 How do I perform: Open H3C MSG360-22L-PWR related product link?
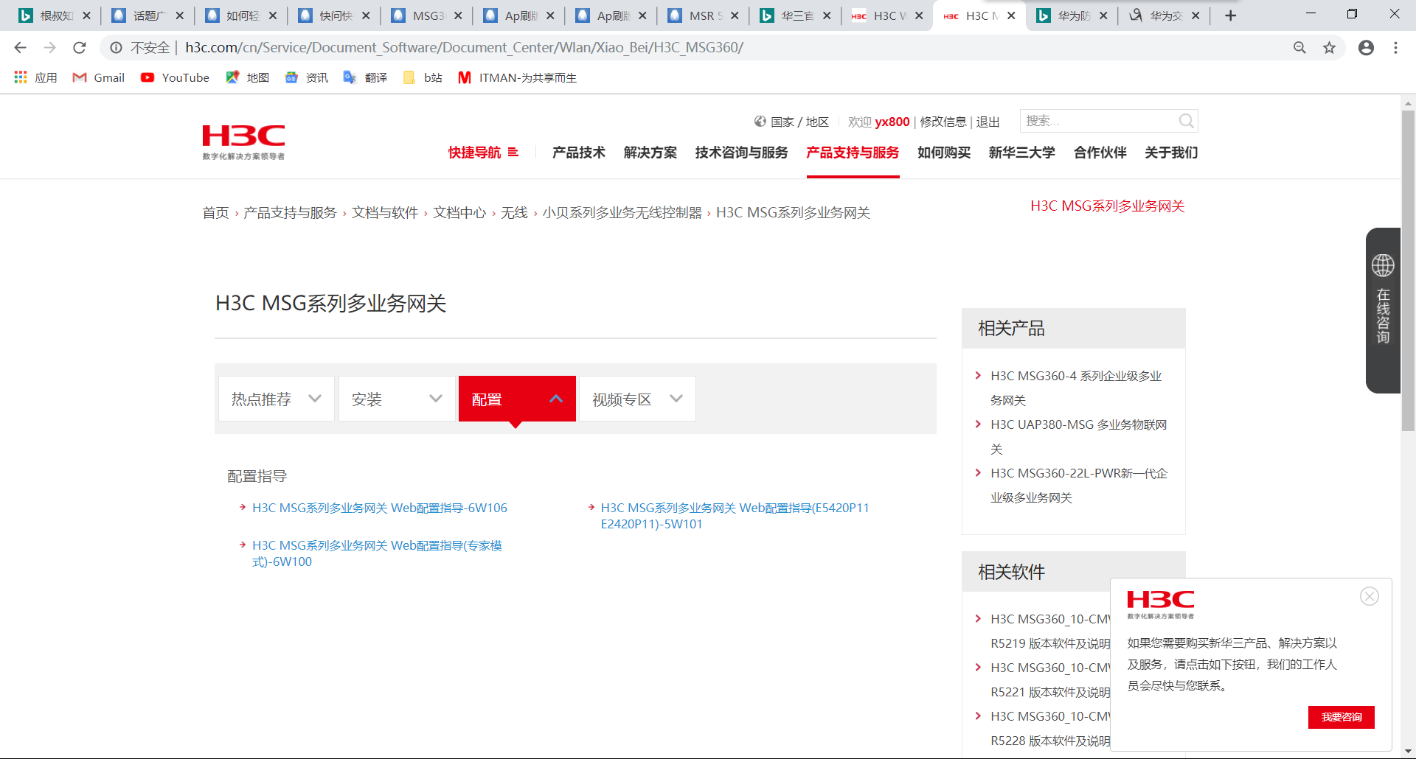point(1079,485)
